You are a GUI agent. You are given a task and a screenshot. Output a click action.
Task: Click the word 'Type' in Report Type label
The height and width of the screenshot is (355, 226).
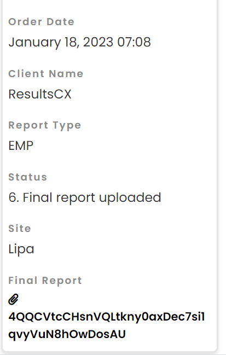coord(67,126)
